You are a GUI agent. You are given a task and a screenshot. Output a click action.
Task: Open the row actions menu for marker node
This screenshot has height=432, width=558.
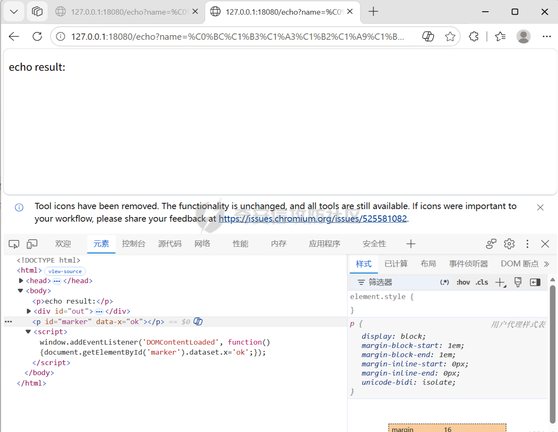[x=8, y=322]
